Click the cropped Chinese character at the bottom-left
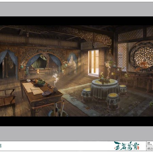This screenshot has width=153, height=153. [0, 146]
